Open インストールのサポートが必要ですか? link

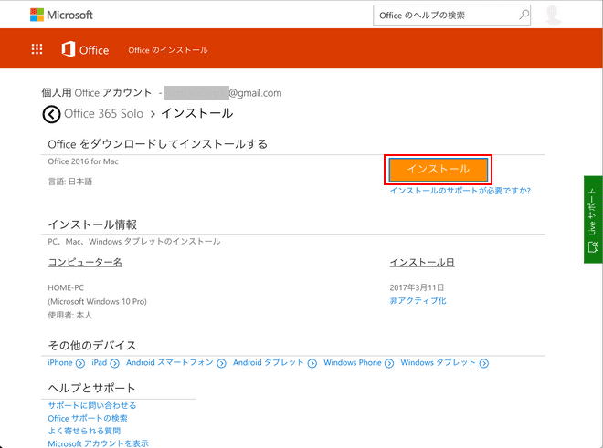pyautogui.click(x=460, y=191)
